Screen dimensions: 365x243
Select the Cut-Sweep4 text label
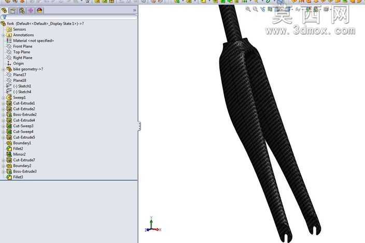(23, 132)
